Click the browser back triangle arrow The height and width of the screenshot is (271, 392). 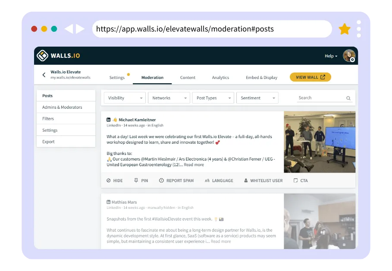(69, 29)
